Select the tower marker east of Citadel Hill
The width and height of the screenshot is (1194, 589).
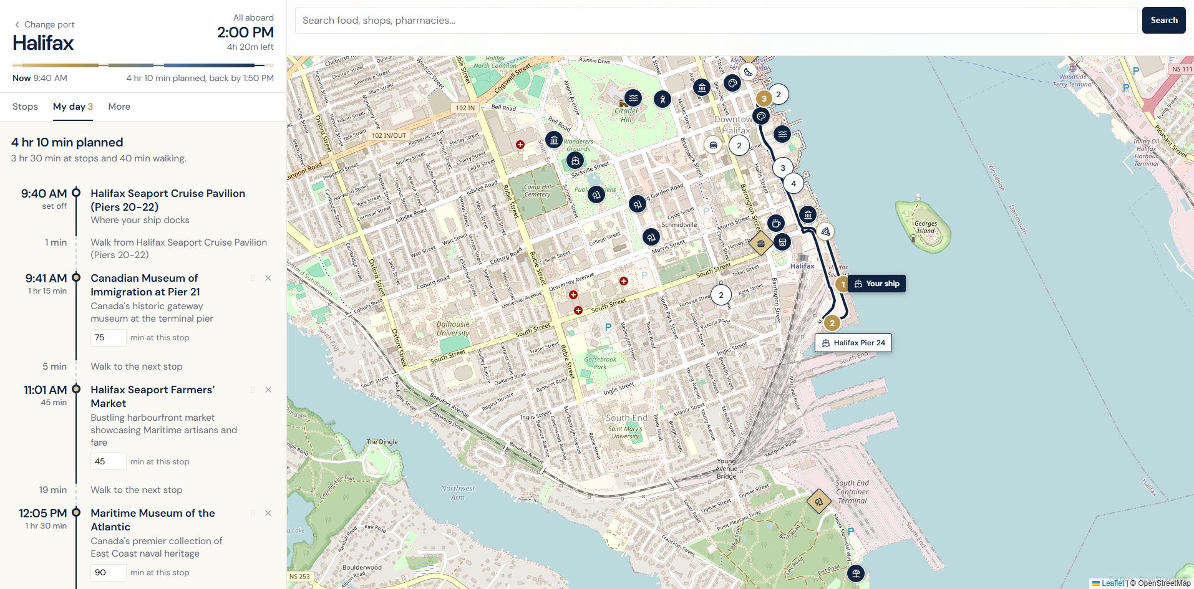[x=663, y=98]
